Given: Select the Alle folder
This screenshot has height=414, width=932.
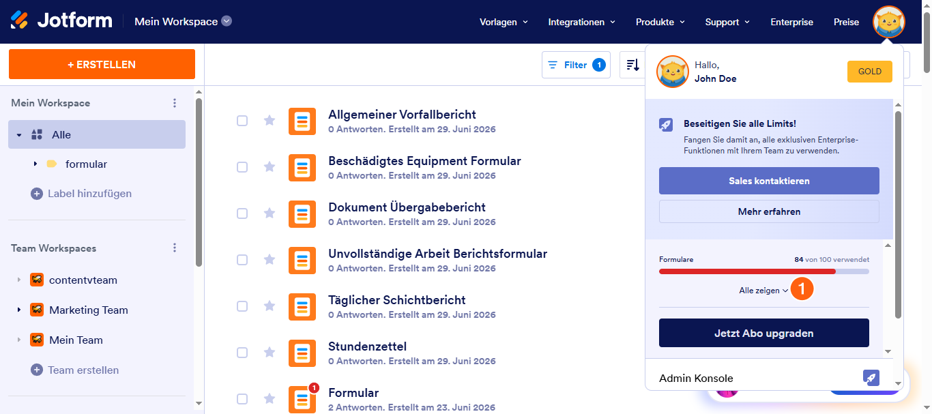Looking at the screenshot, I should 97,134.
